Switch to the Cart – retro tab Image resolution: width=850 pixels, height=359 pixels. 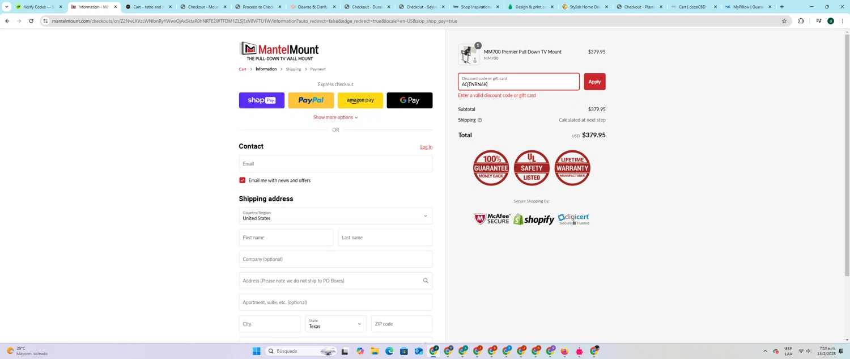pos(148,7)
